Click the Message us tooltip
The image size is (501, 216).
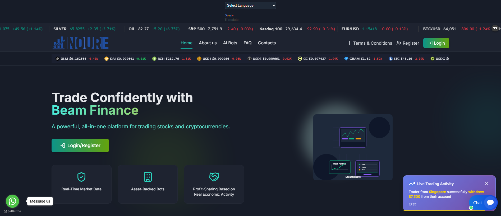tap(40, 201)
